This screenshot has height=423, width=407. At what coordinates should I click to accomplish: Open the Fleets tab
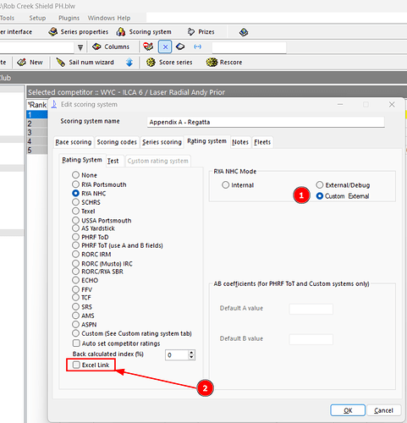[262, 142]
